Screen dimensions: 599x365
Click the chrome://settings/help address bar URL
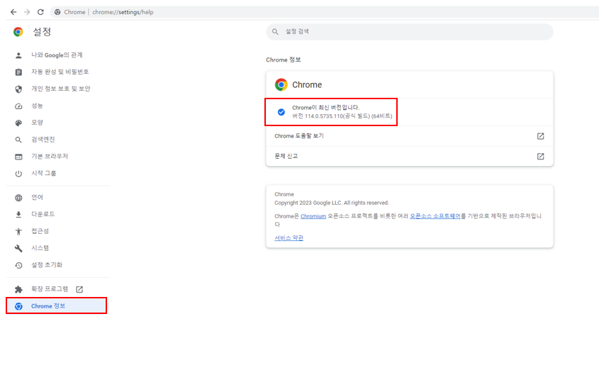point(123,12)
